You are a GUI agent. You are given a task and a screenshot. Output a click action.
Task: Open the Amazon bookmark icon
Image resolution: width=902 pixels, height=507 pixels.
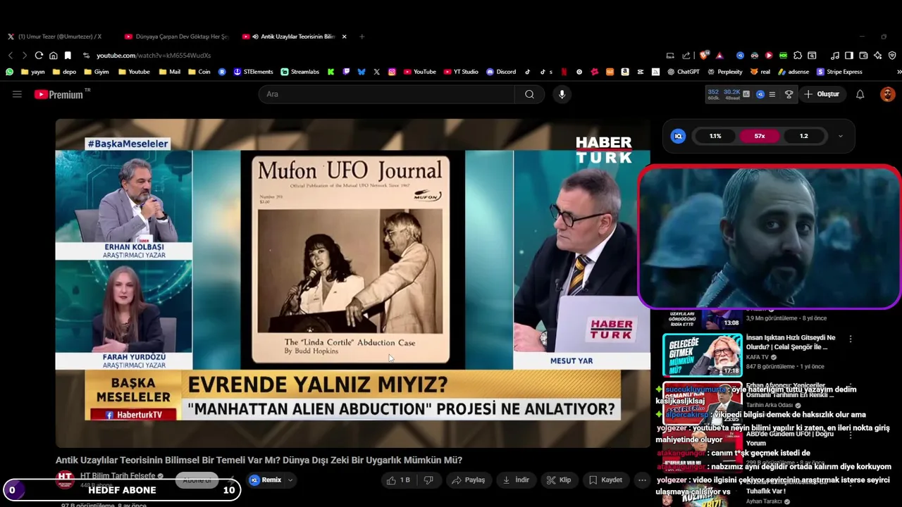[624, 71]
